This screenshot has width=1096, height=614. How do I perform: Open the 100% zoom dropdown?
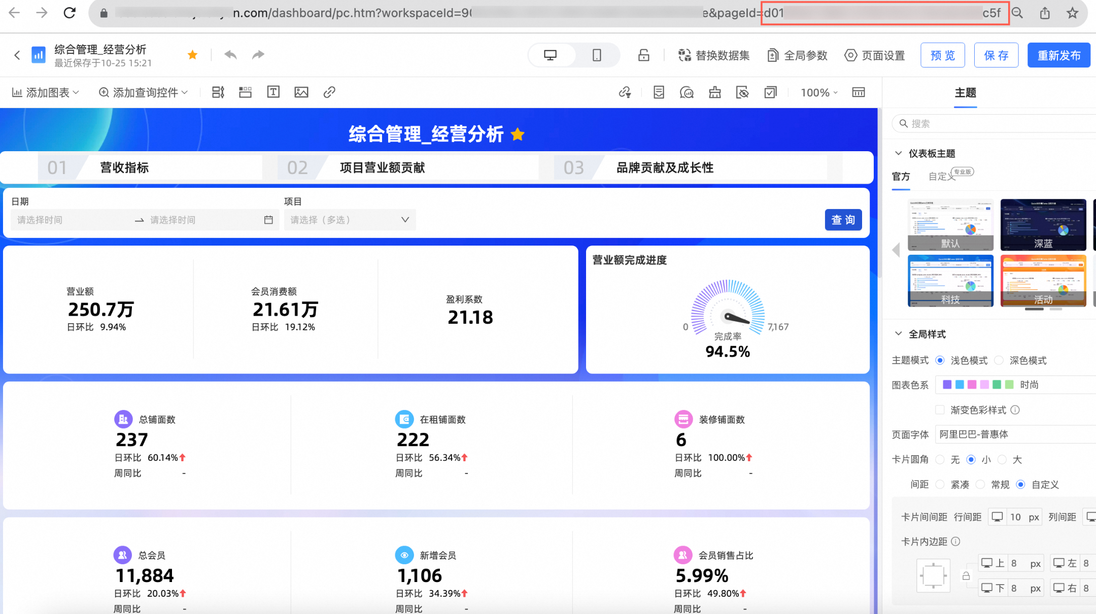point(819,92)
